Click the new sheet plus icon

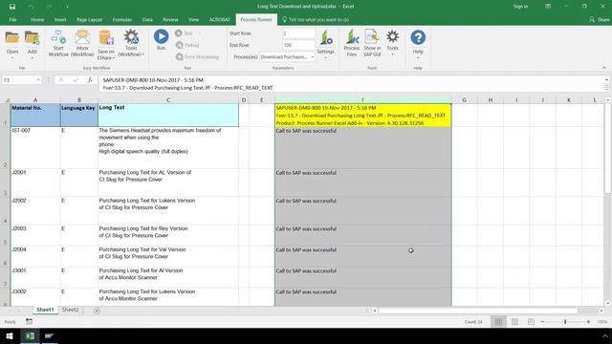tap(97, 311)
